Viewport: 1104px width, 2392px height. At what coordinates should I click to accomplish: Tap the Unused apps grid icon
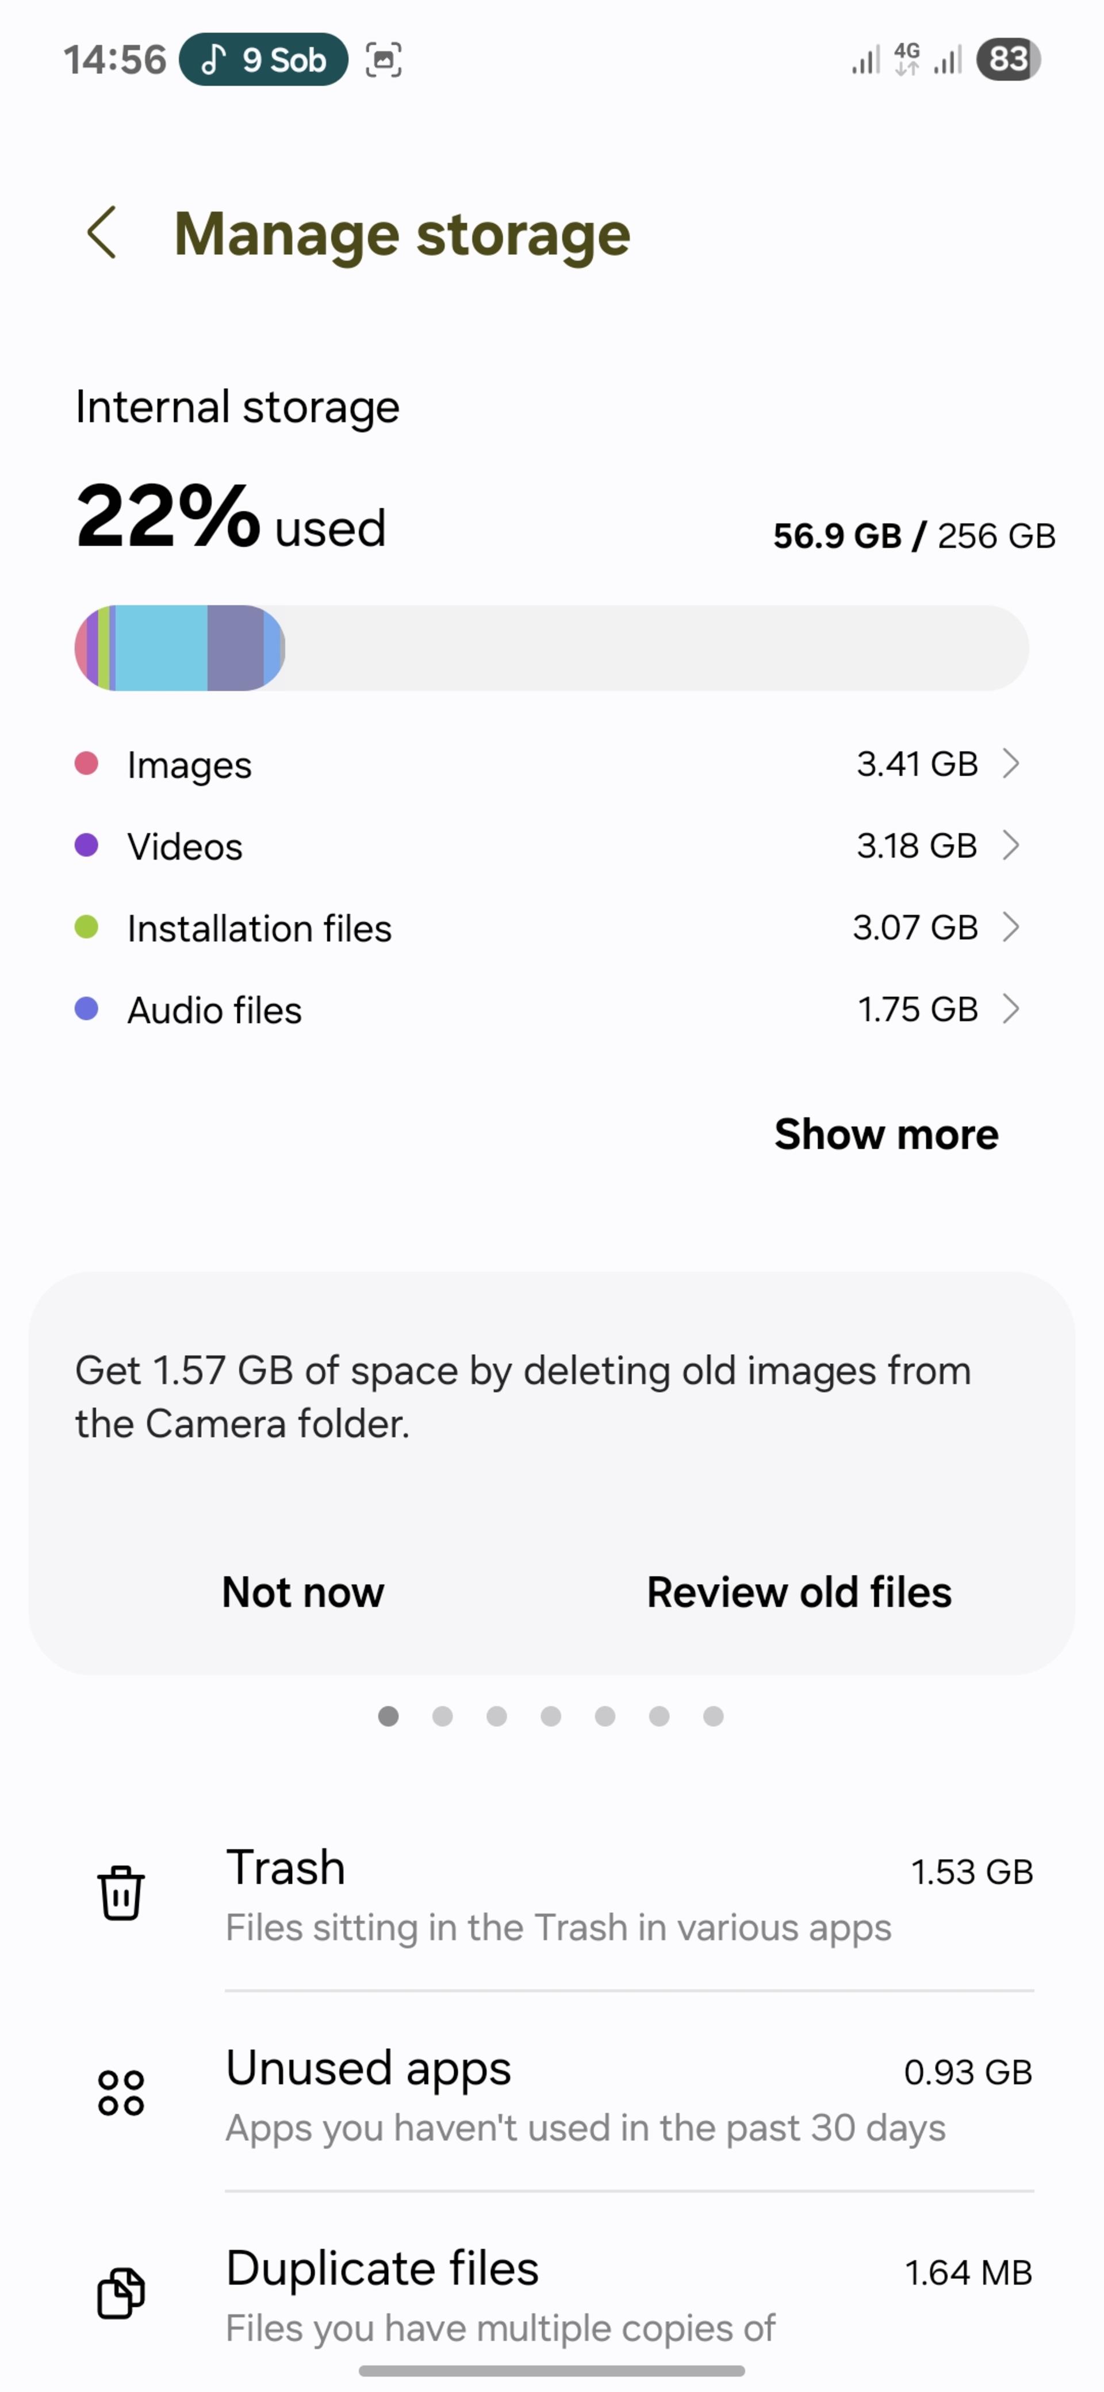121,2093
